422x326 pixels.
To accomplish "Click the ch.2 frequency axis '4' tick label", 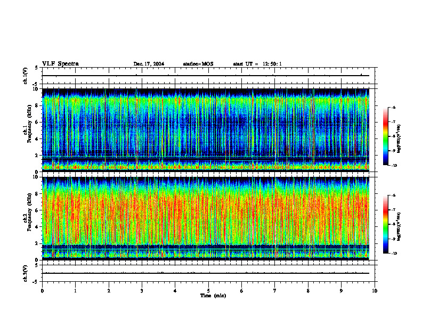I will (37, 227).
